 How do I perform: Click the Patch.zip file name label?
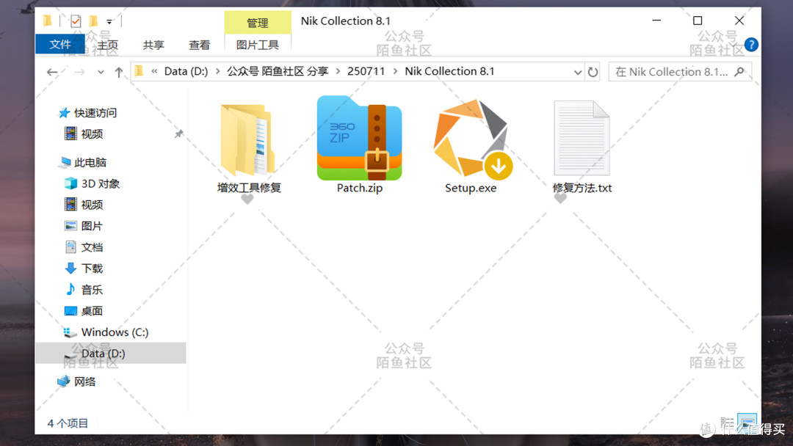360,188
